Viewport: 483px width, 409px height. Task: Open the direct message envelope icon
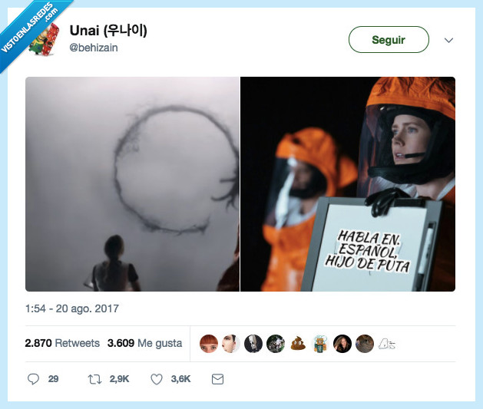click(x=218, y=379)
